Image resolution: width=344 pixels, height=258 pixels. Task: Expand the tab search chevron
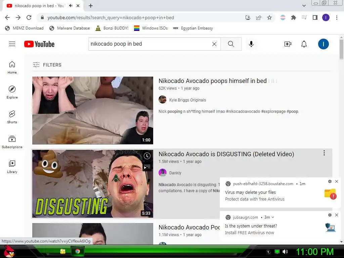pyautogui.click(x=304, y=6)
